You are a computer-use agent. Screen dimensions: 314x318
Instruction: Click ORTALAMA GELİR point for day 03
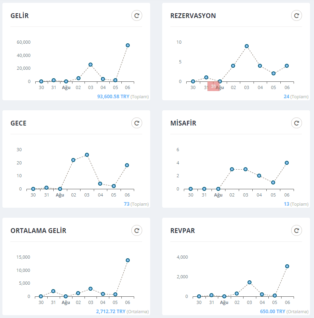point(91,289)
